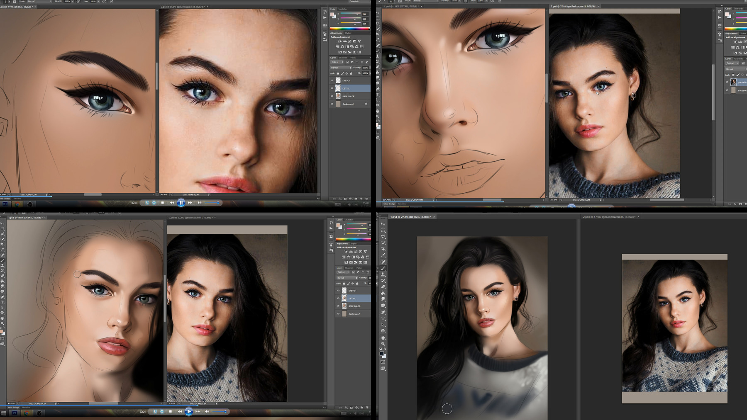Add Color Balance adjustment in top-left window

click(342, 47)
